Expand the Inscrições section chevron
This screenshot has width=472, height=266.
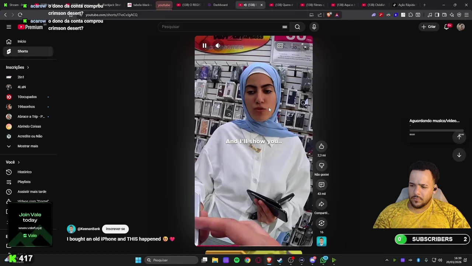(x=28, y=67)
